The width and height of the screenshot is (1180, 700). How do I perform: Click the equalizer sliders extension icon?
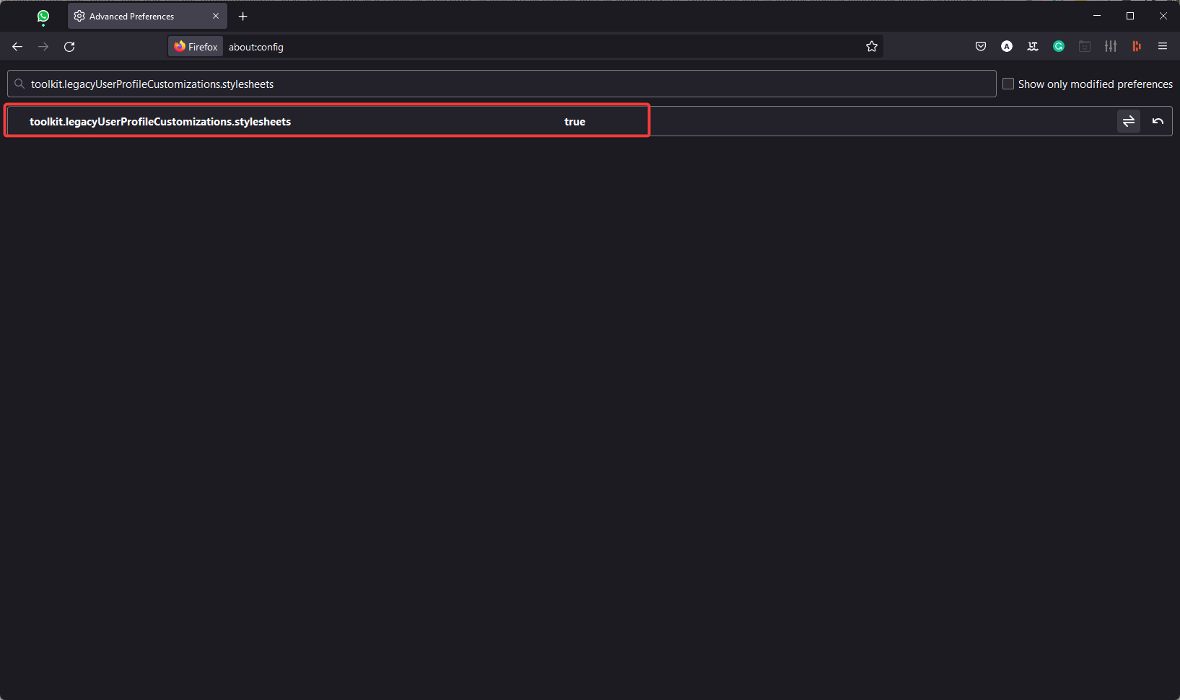point(1111,46)
